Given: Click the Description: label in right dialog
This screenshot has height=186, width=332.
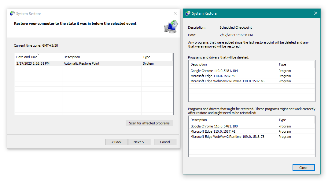Looking at the screenshot, I should pyautogui.click(x=197, y=27).
